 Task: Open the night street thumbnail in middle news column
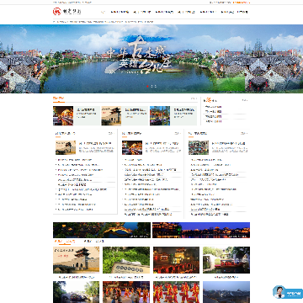(132, 147)
